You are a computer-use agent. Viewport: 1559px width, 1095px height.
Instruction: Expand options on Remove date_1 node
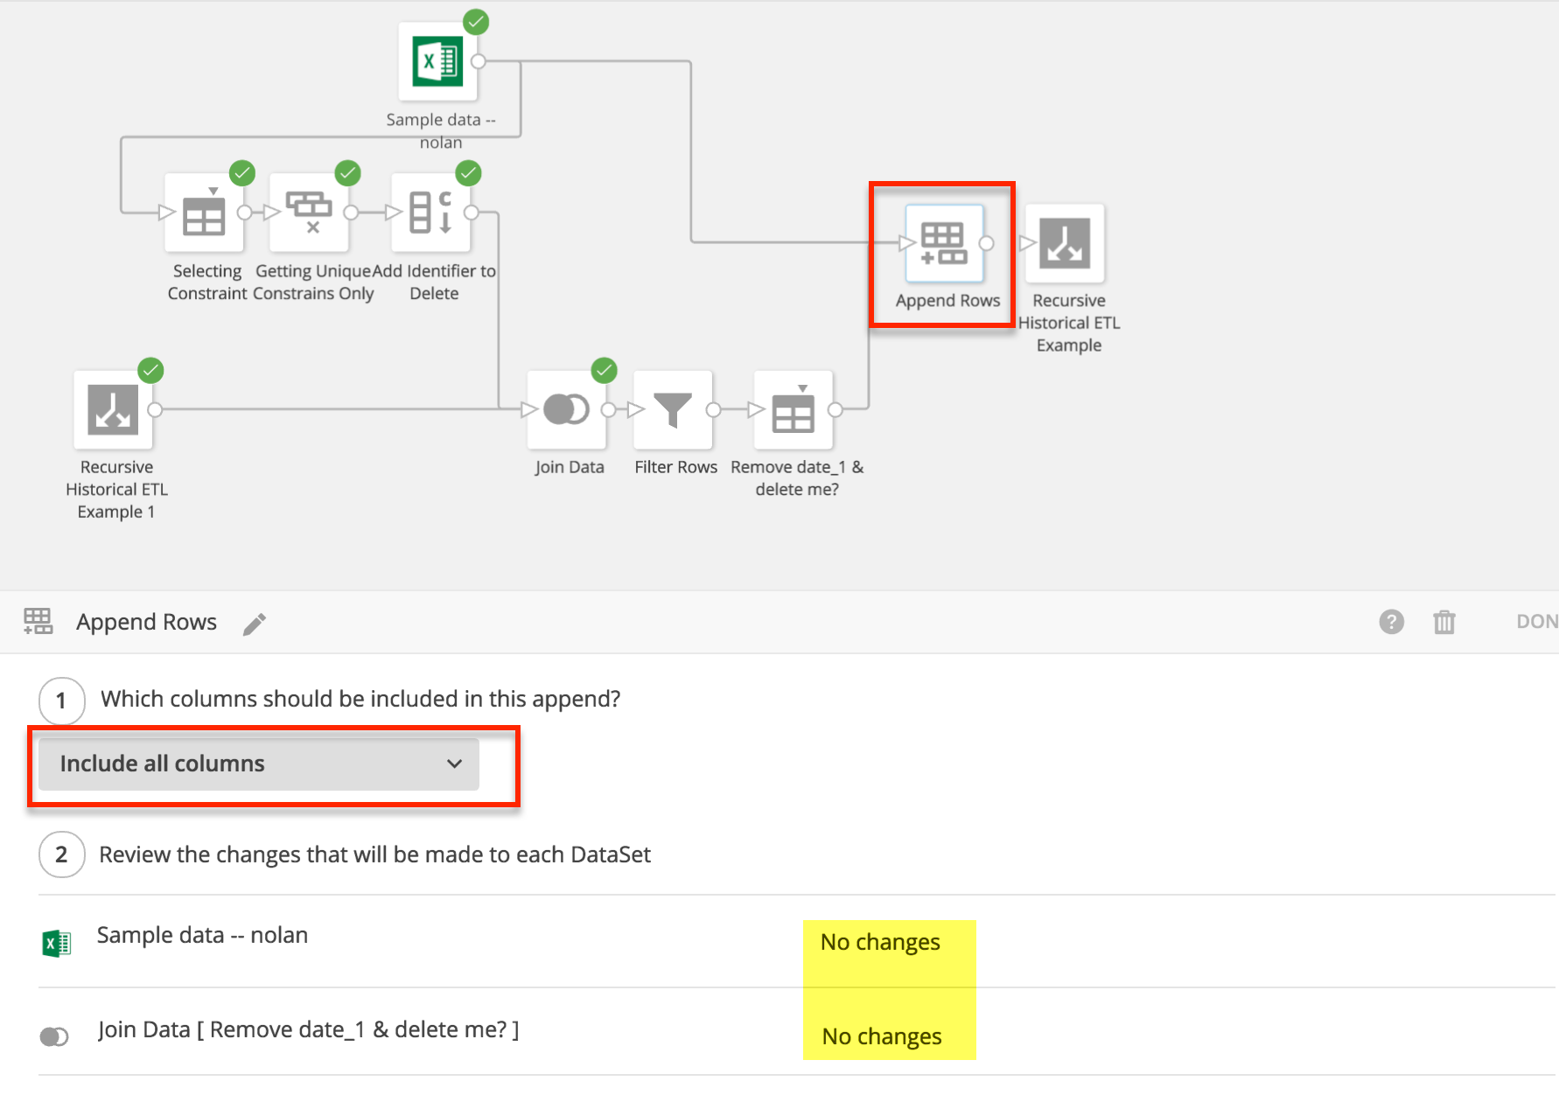(802, 388)
